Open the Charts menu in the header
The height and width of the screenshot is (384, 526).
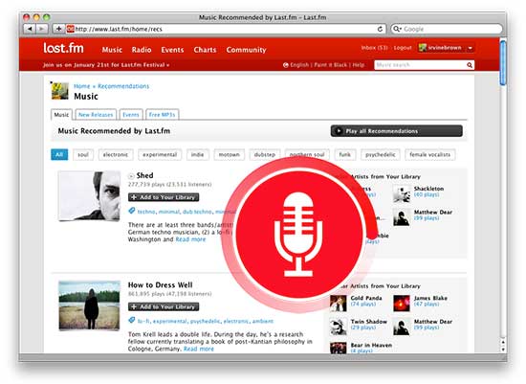click(205, 50)
